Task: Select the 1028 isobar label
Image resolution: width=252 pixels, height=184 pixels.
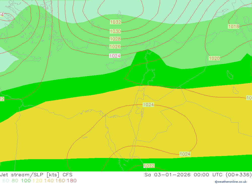Action: coord(115,39)
